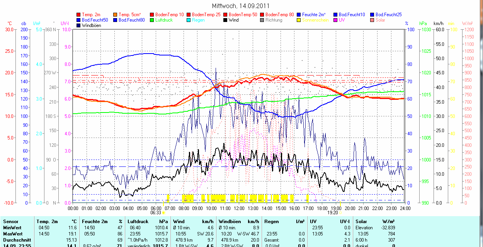Click the yellow Sonnenschein legend swatch

299,20
